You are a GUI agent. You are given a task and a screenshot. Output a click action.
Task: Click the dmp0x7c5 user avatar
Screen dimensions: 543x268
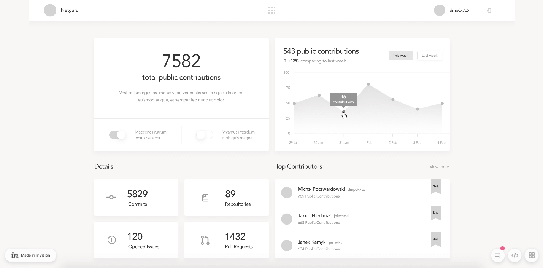coord(440,10)
